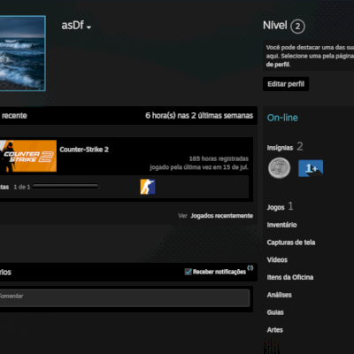Screen dimensions: 354x354
Task: Click 6 hora(s) nas 2 últimas semanas
Action: coord(199,116)
